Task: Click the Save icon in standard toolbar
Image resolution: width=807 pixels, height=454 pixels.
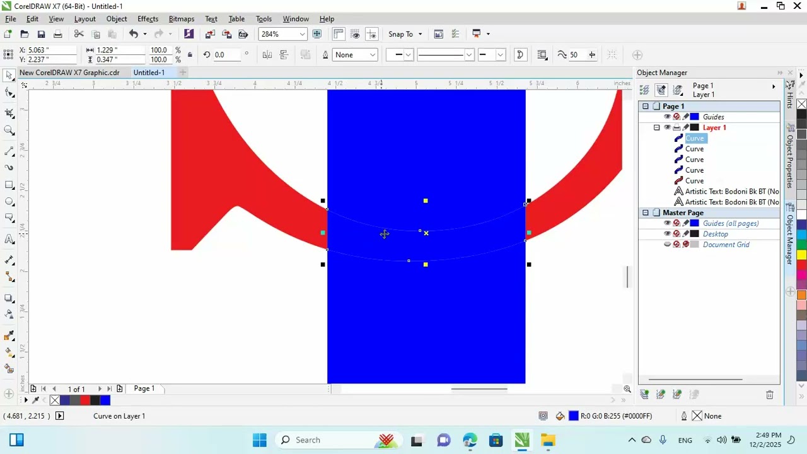Action: click(x=41, y=34)
